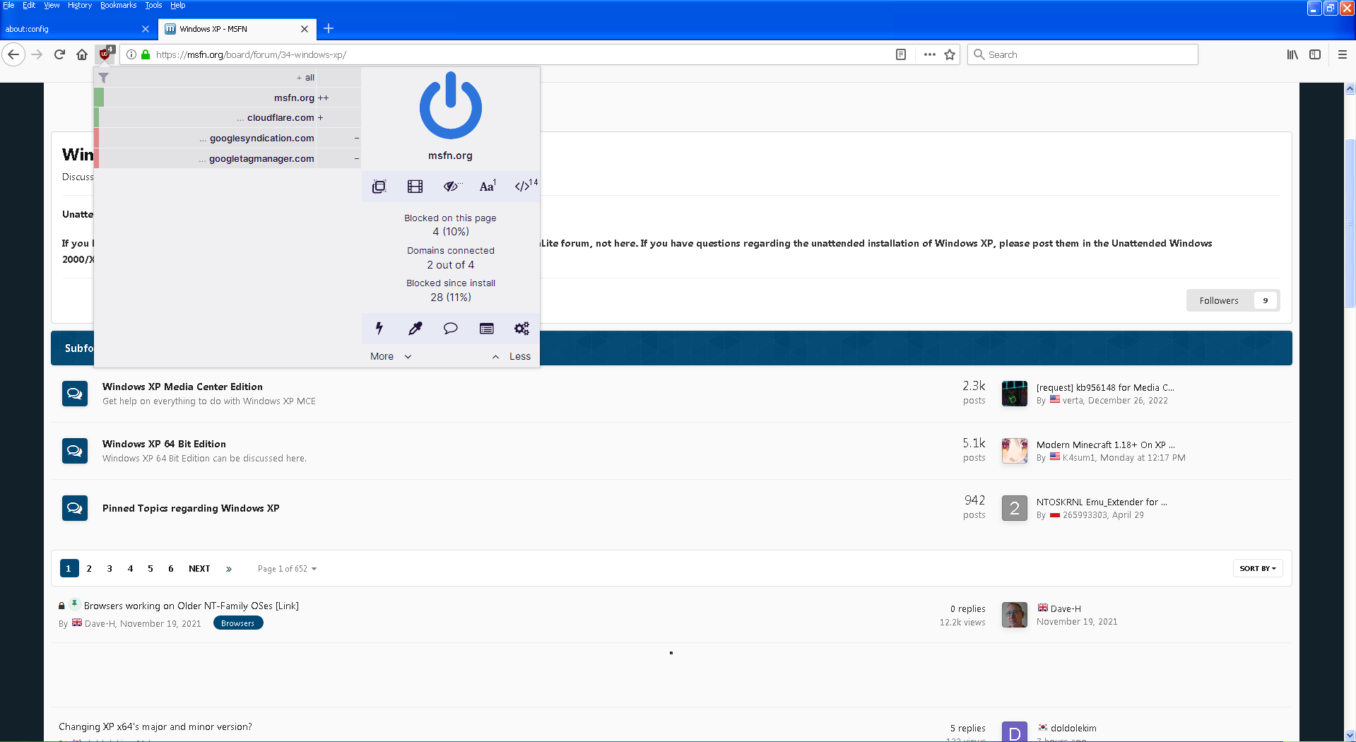The height and width of the screenshot is (742, 1356).
Task: Go back with the back arrow
Action: click(x=13, y=54)
